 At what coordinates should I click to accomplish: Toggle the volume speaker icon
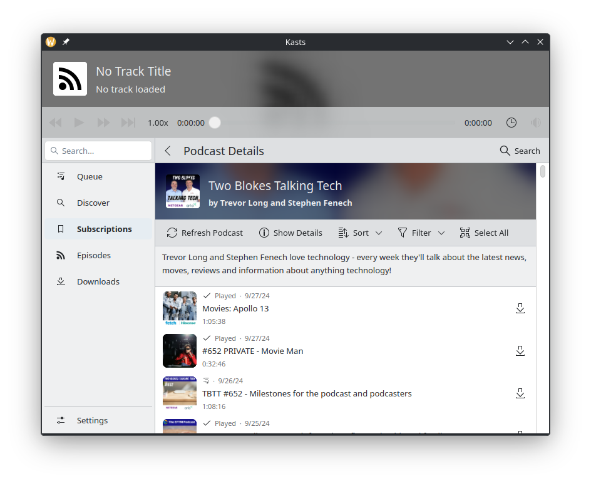pyautogui.click(x=536, y=123)
